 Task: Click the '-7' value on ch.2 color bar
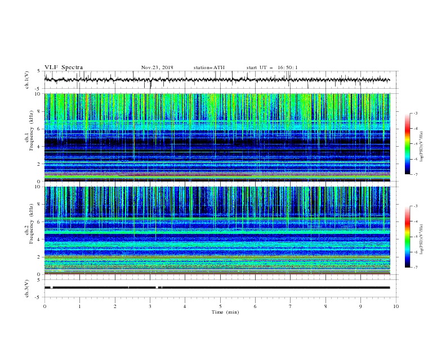(x=416, y=268)
